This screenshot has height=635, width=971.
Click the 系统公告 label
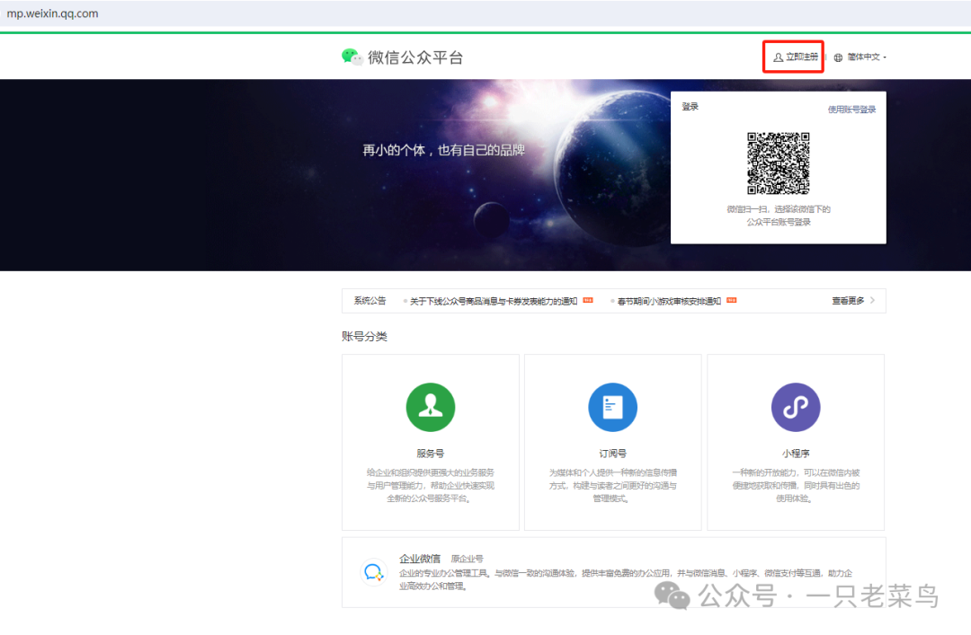pyautogui.click(x=370, y=301)
